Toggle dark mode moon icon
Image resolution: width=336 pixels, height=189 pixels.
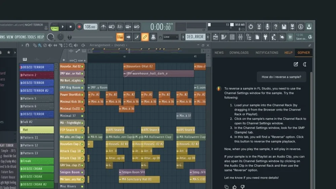coord(304,64)
